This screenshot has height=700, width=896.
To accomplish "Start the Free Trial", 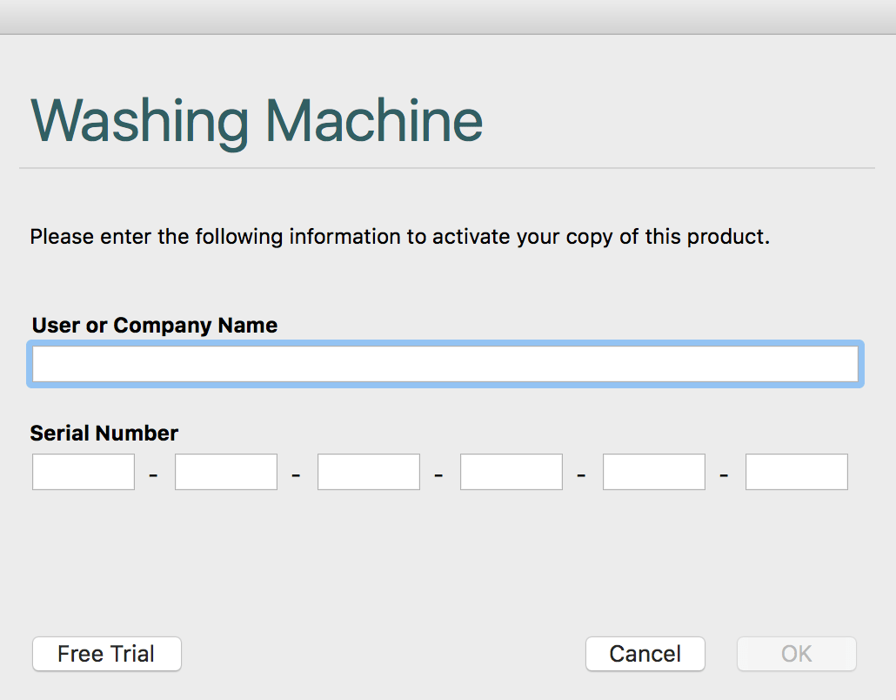I will 106,654.
